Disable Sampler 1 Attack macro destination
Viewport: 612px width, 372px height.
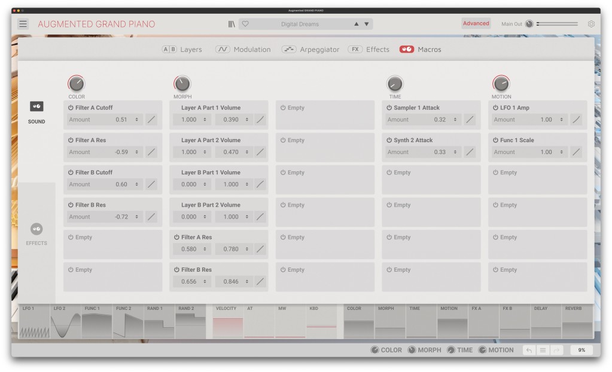pyautogui.click(x=389, y=108)
